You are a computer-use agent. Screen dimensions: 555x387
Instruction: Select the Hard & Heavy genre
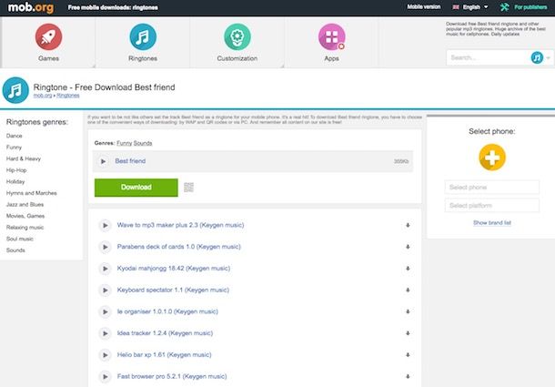pyautogui.click(x=24, y=158)
